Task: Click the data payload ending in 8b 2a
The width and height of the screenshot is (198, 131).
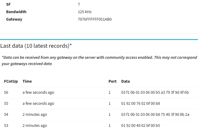Action: point(155,115)
